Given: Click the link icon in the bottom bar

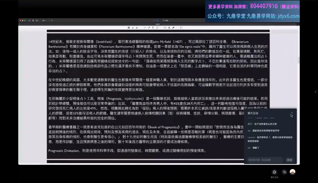Looking at the screenshot, I should [284, 172].
